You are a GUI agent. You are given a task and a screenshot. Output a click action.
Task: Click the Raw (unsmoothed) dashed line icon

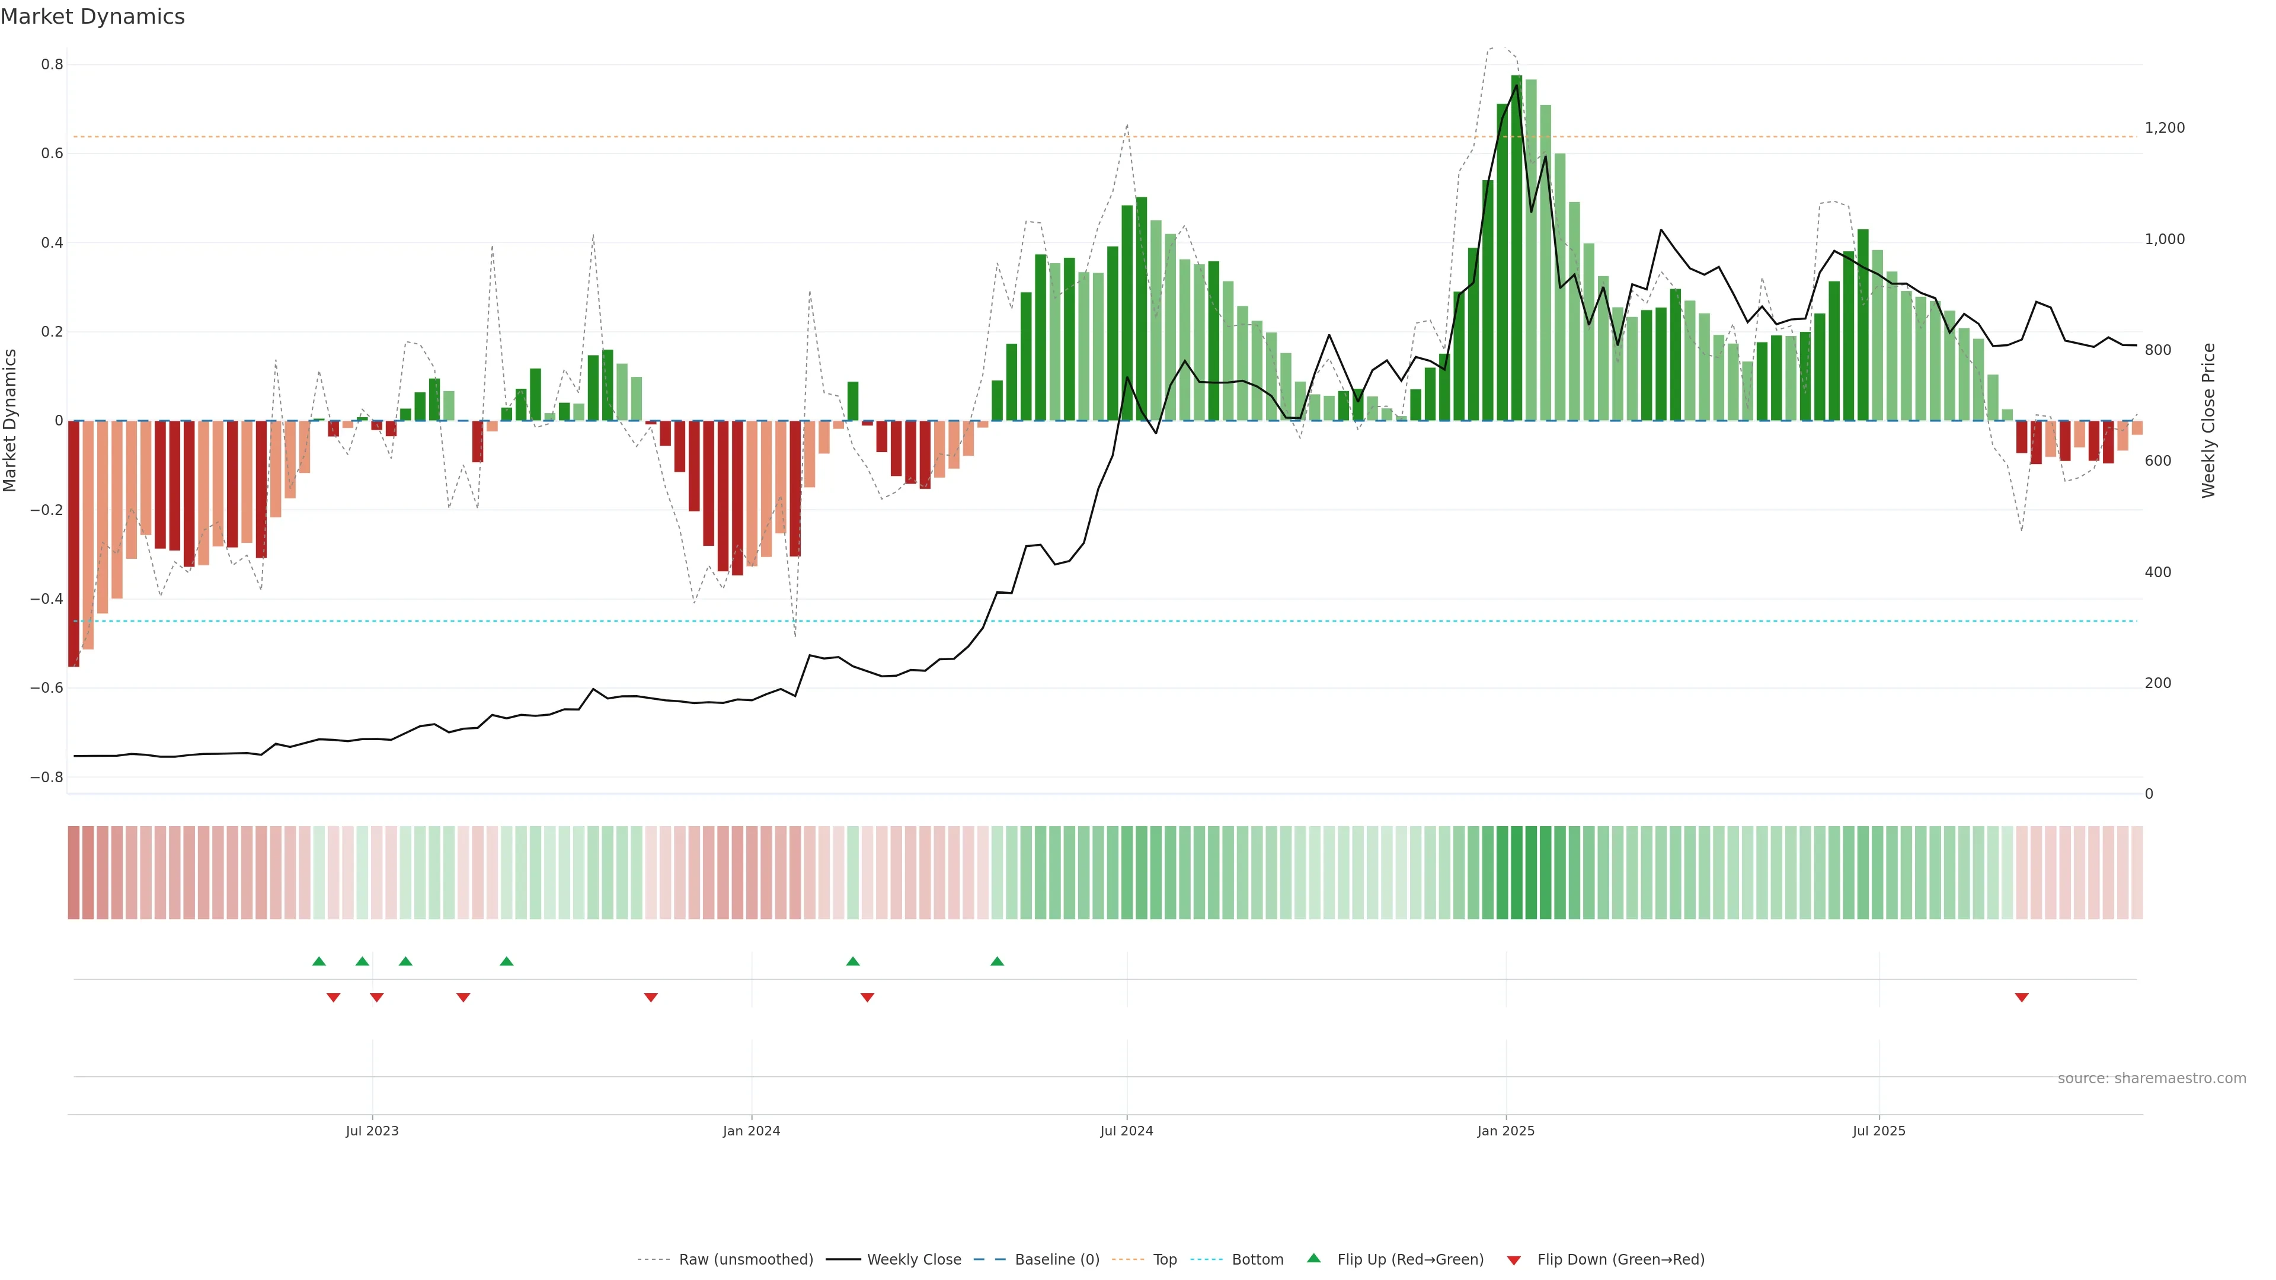(654, 1260)
